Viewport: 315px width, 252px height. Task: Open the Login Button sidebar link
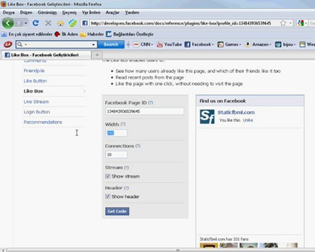point(37,112)
